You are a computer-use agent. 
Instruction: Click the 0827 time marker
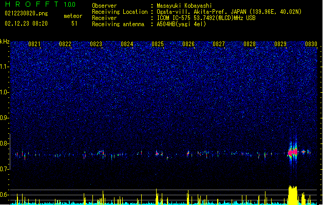219,44
